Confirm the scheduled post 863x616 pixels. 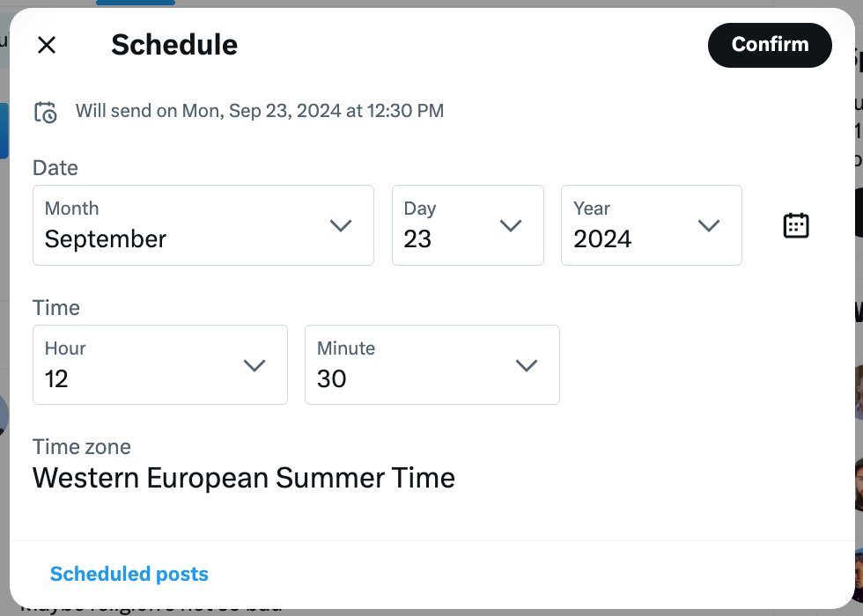770,45
